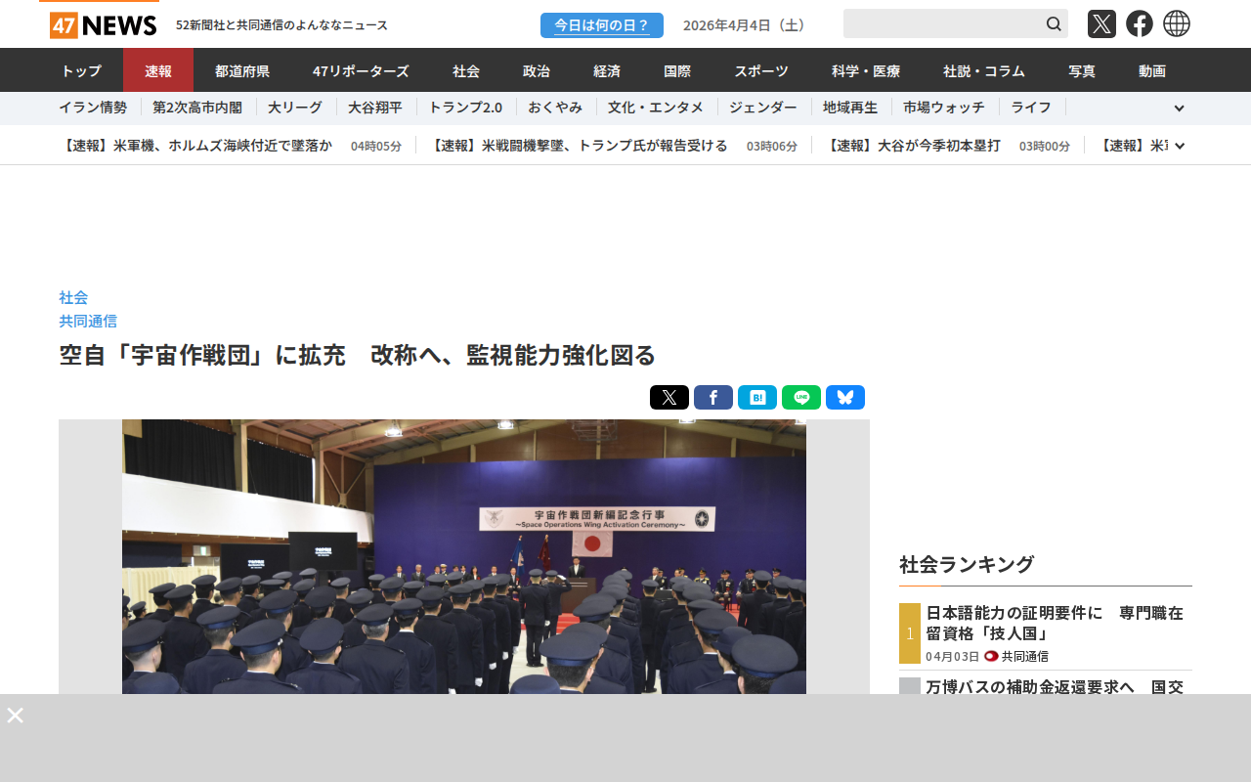This screenshot has width=1251, height=782.
Task: Select the トップ navigation tab
Action: [81, 70]
